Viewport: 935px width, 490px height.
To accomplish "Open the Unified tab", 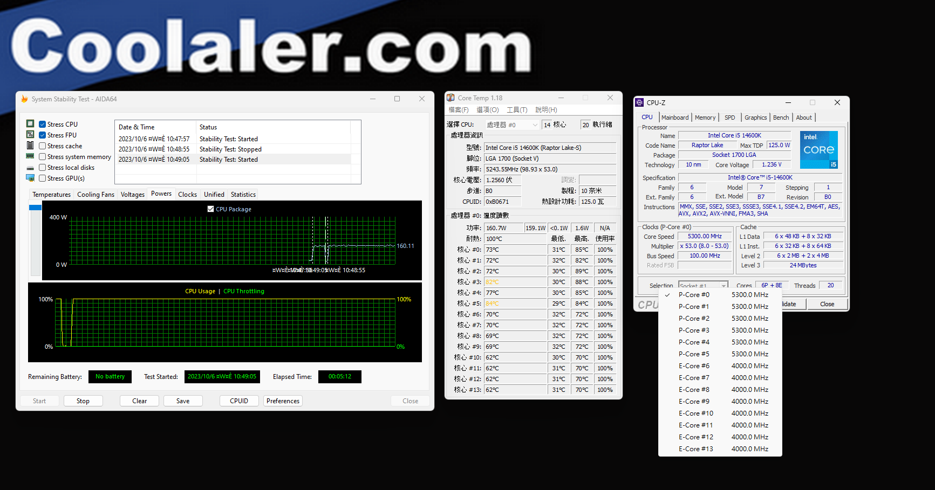I will pos(214,195).
